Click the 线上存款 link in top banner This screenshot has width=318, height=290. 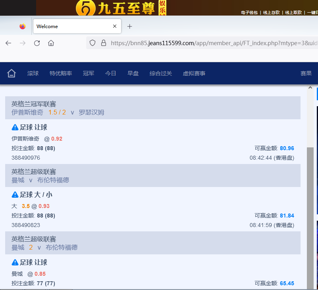272,13
